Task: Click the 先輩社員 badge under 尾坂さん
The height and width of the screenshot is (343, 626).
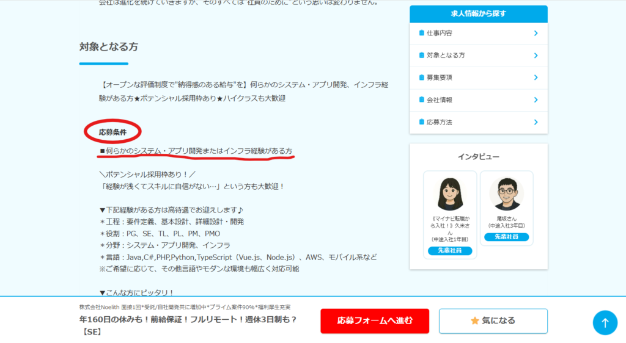Action: point(506,237)
